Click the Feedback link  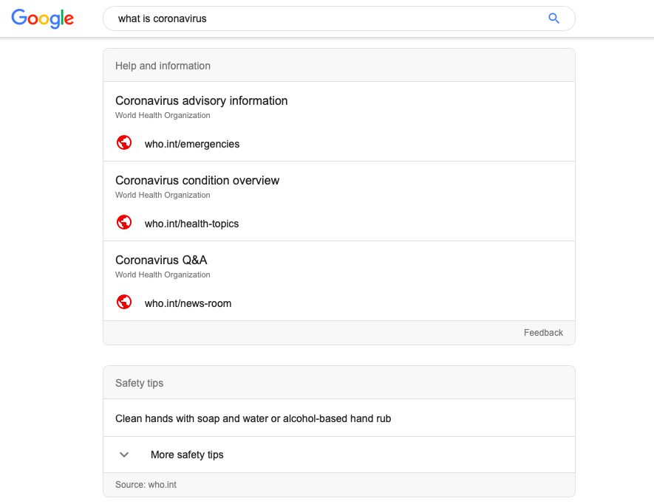tap(543, 333)
